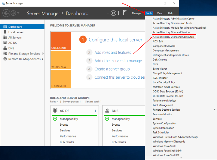Click the DNS tile header icon
The height and width of the screenshot is (160, 217).
tap(107, 111)
